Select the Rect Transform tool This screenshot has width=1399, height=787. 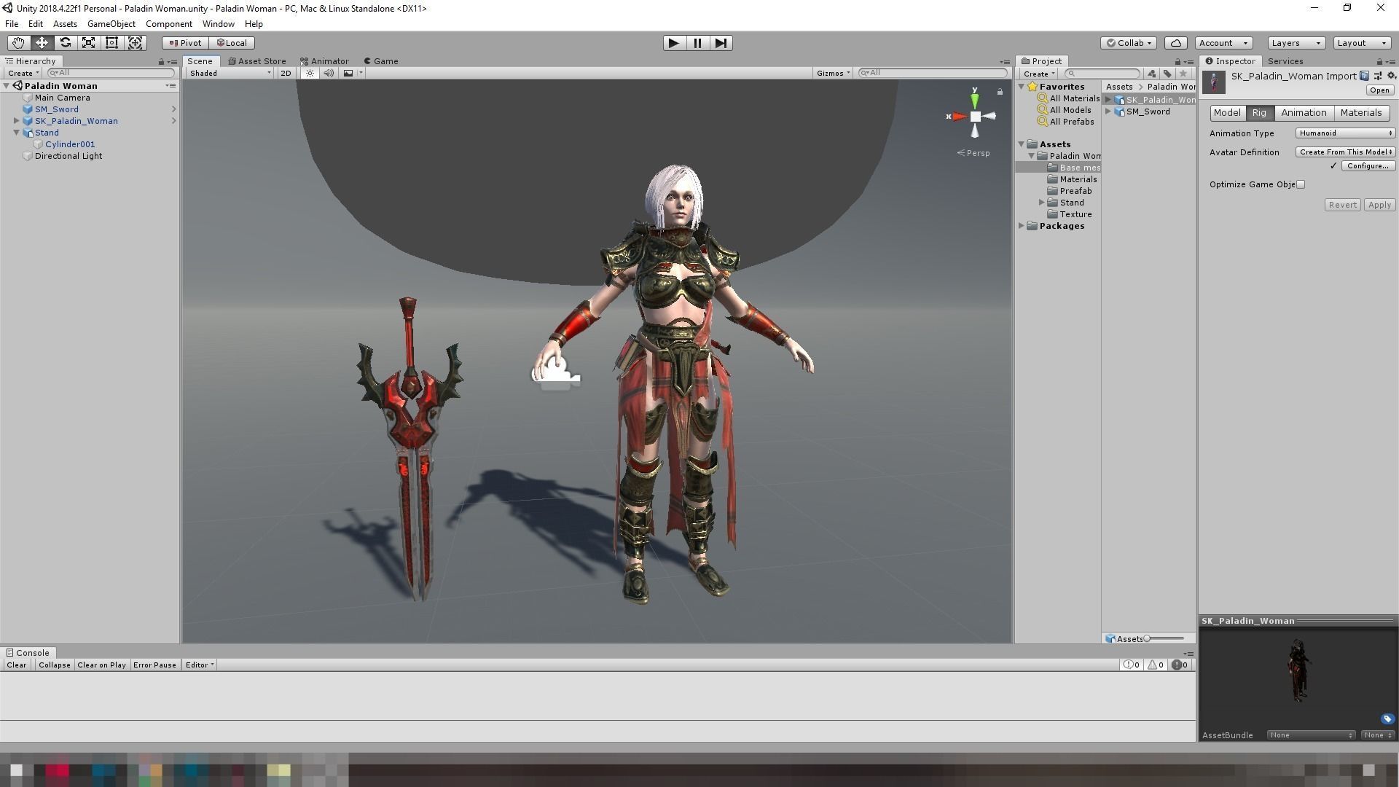point(111,42)
